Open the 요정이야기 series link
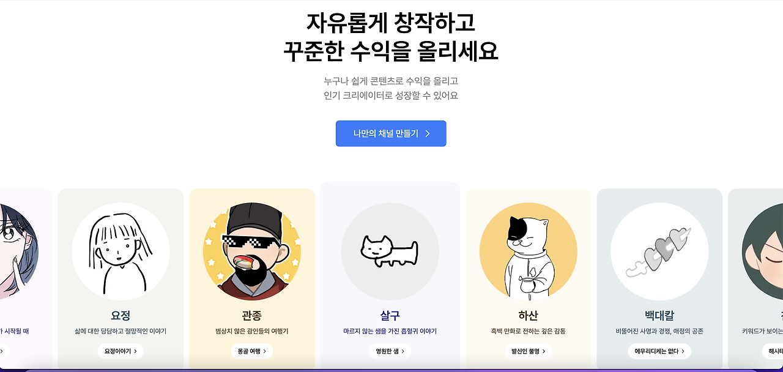This screenshot has width=783, height=372. click(121, 351)
